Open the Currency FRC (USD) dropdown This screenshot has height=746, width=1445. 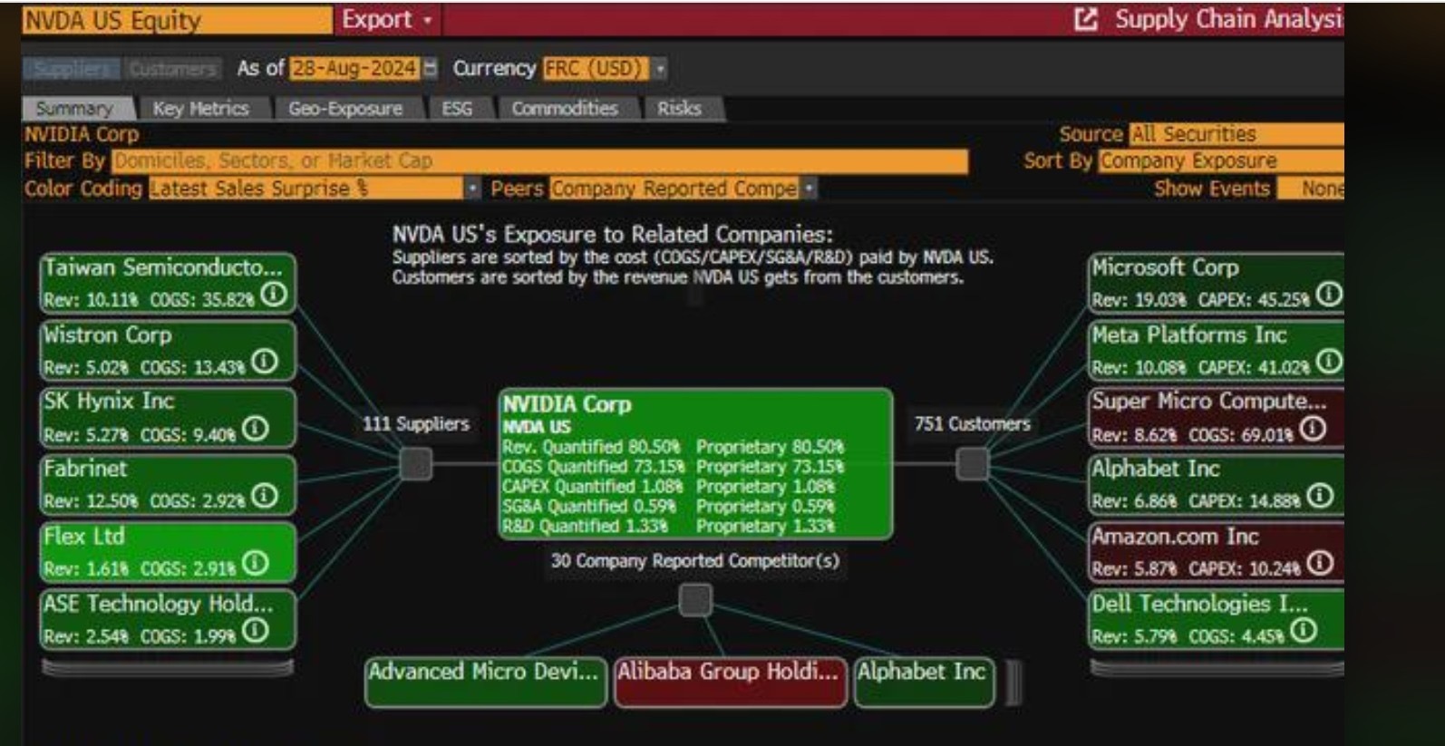pos(605,68)
